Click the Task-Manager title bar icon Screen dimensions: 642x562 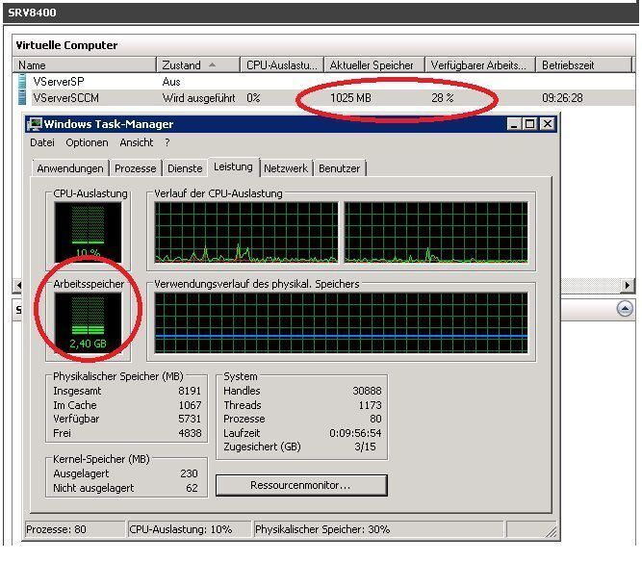35,124
